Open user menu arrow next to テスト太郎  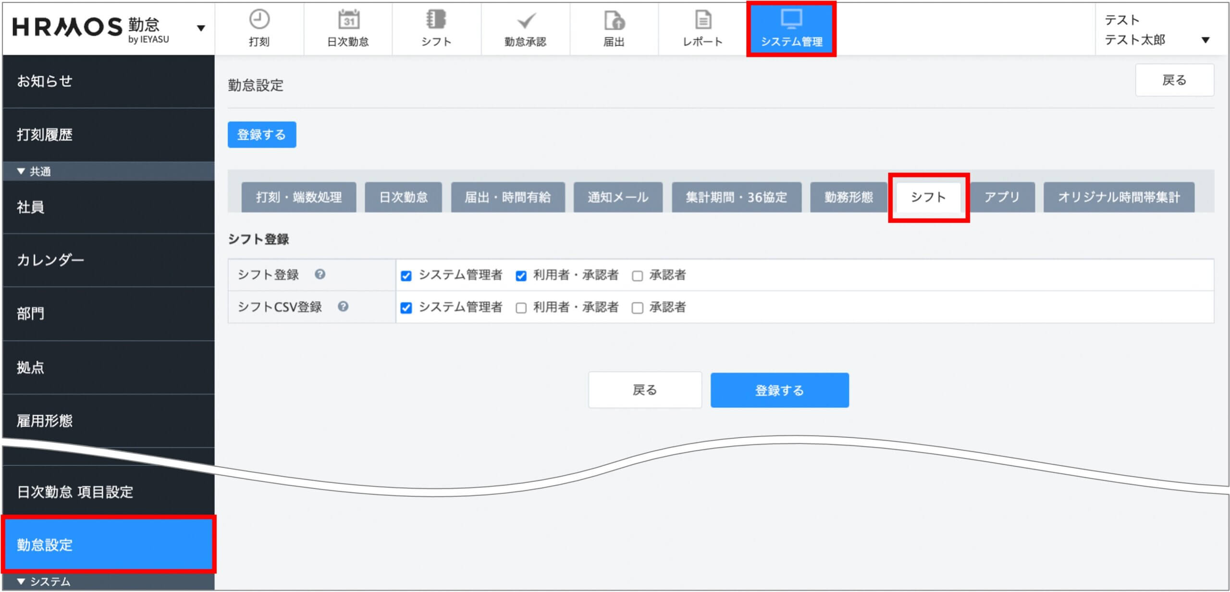click(x=1205, y=40)
